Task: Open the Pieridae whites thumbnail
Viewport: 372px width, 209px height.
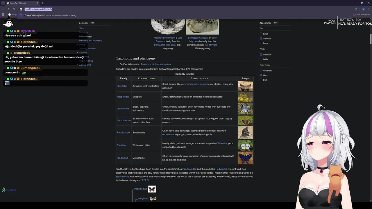Action: click(245, 145)
